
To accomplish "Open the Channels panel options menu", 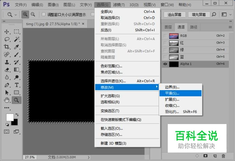I will pos(230,27).
